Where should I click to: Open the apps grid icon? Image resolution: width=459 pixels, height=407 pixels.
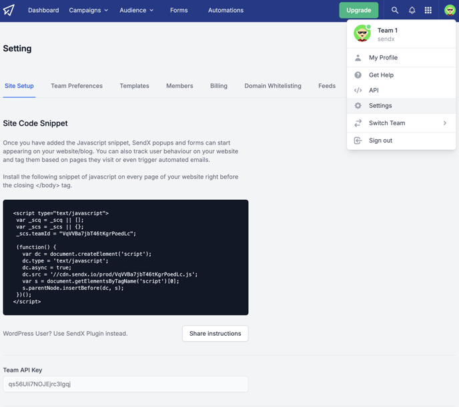[x=428, y=10]
